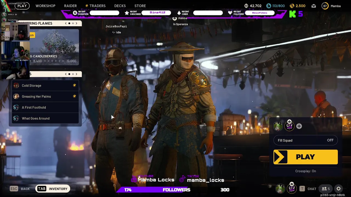The width and height of the screenshot is (351, 197).
Task: Open the Raider tab
Action: pos(70,6)
